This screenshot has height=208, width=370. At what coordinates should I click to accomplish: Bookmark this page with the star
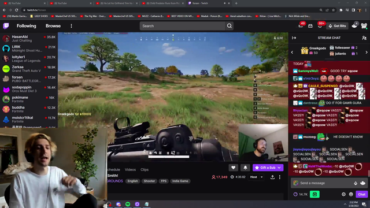click(333, 10)
